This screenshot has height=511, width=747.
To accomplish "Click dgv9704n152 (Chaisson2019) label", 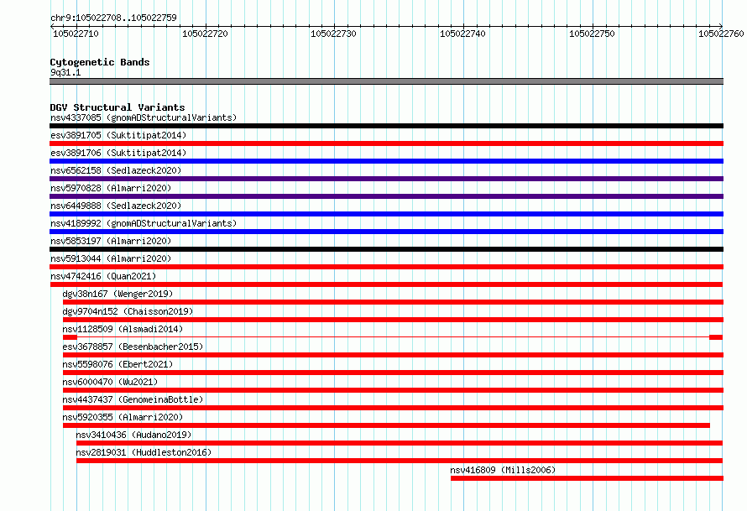I will pyautogui.click(x=128, y=311).
